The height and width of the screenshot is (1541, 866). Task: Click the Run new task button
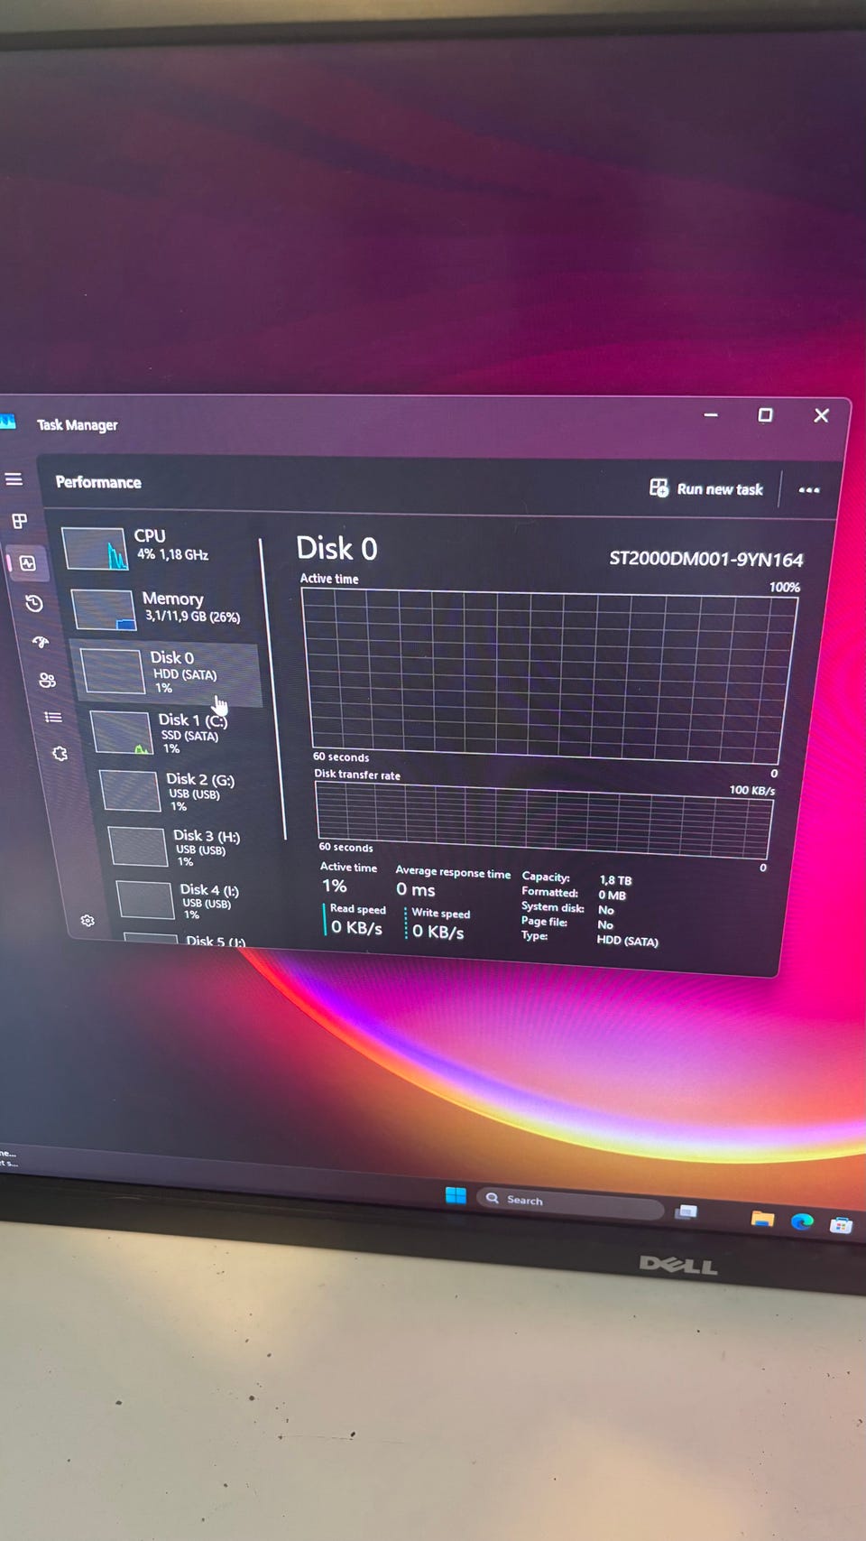coord(706,488)
